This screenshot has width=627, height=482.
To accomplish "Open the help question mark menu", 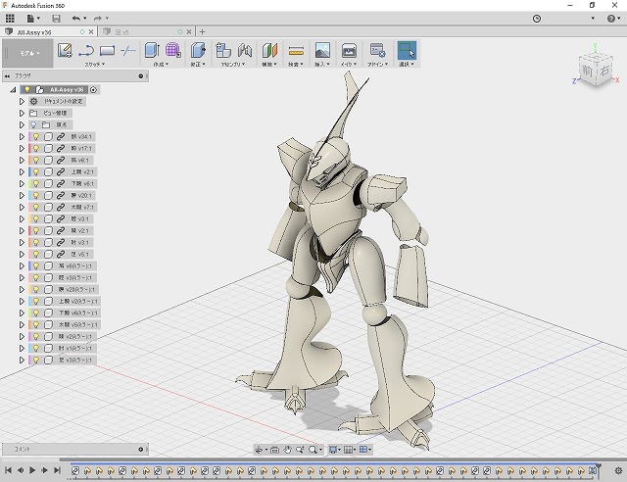I will [613, 19].
